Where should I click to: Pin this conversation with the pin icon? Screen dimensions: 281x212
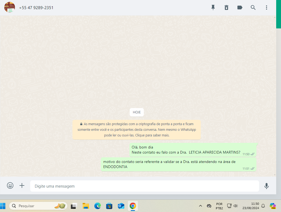point(213,8)
